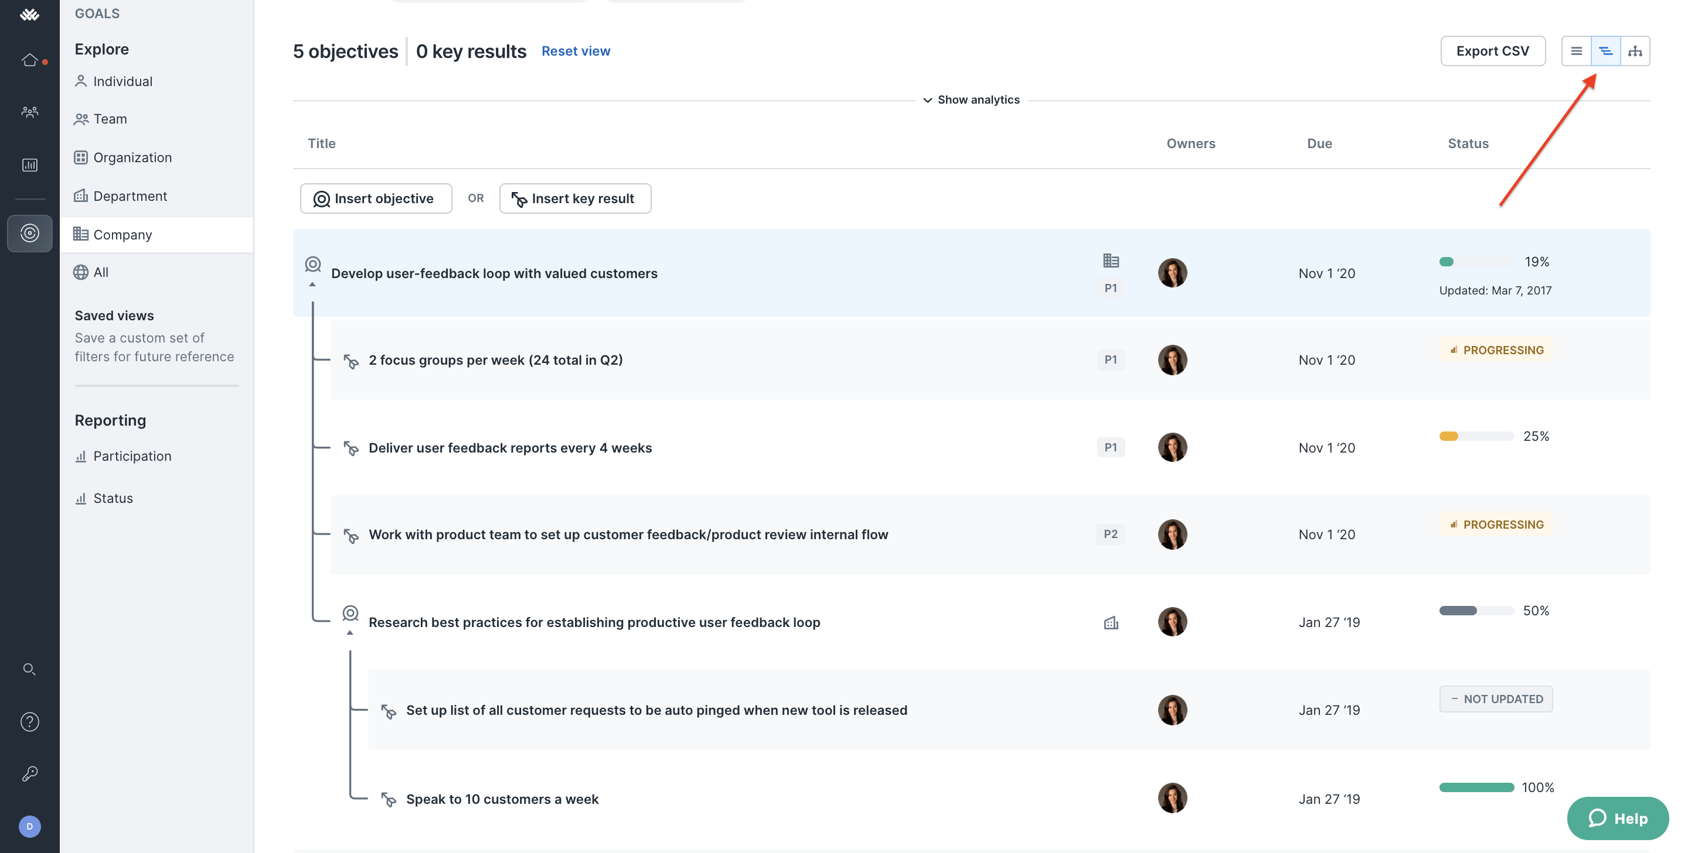Screen dimensions: 1688x853
Task: Open the Analytics chart icon in the left rail
Action: 29,165
